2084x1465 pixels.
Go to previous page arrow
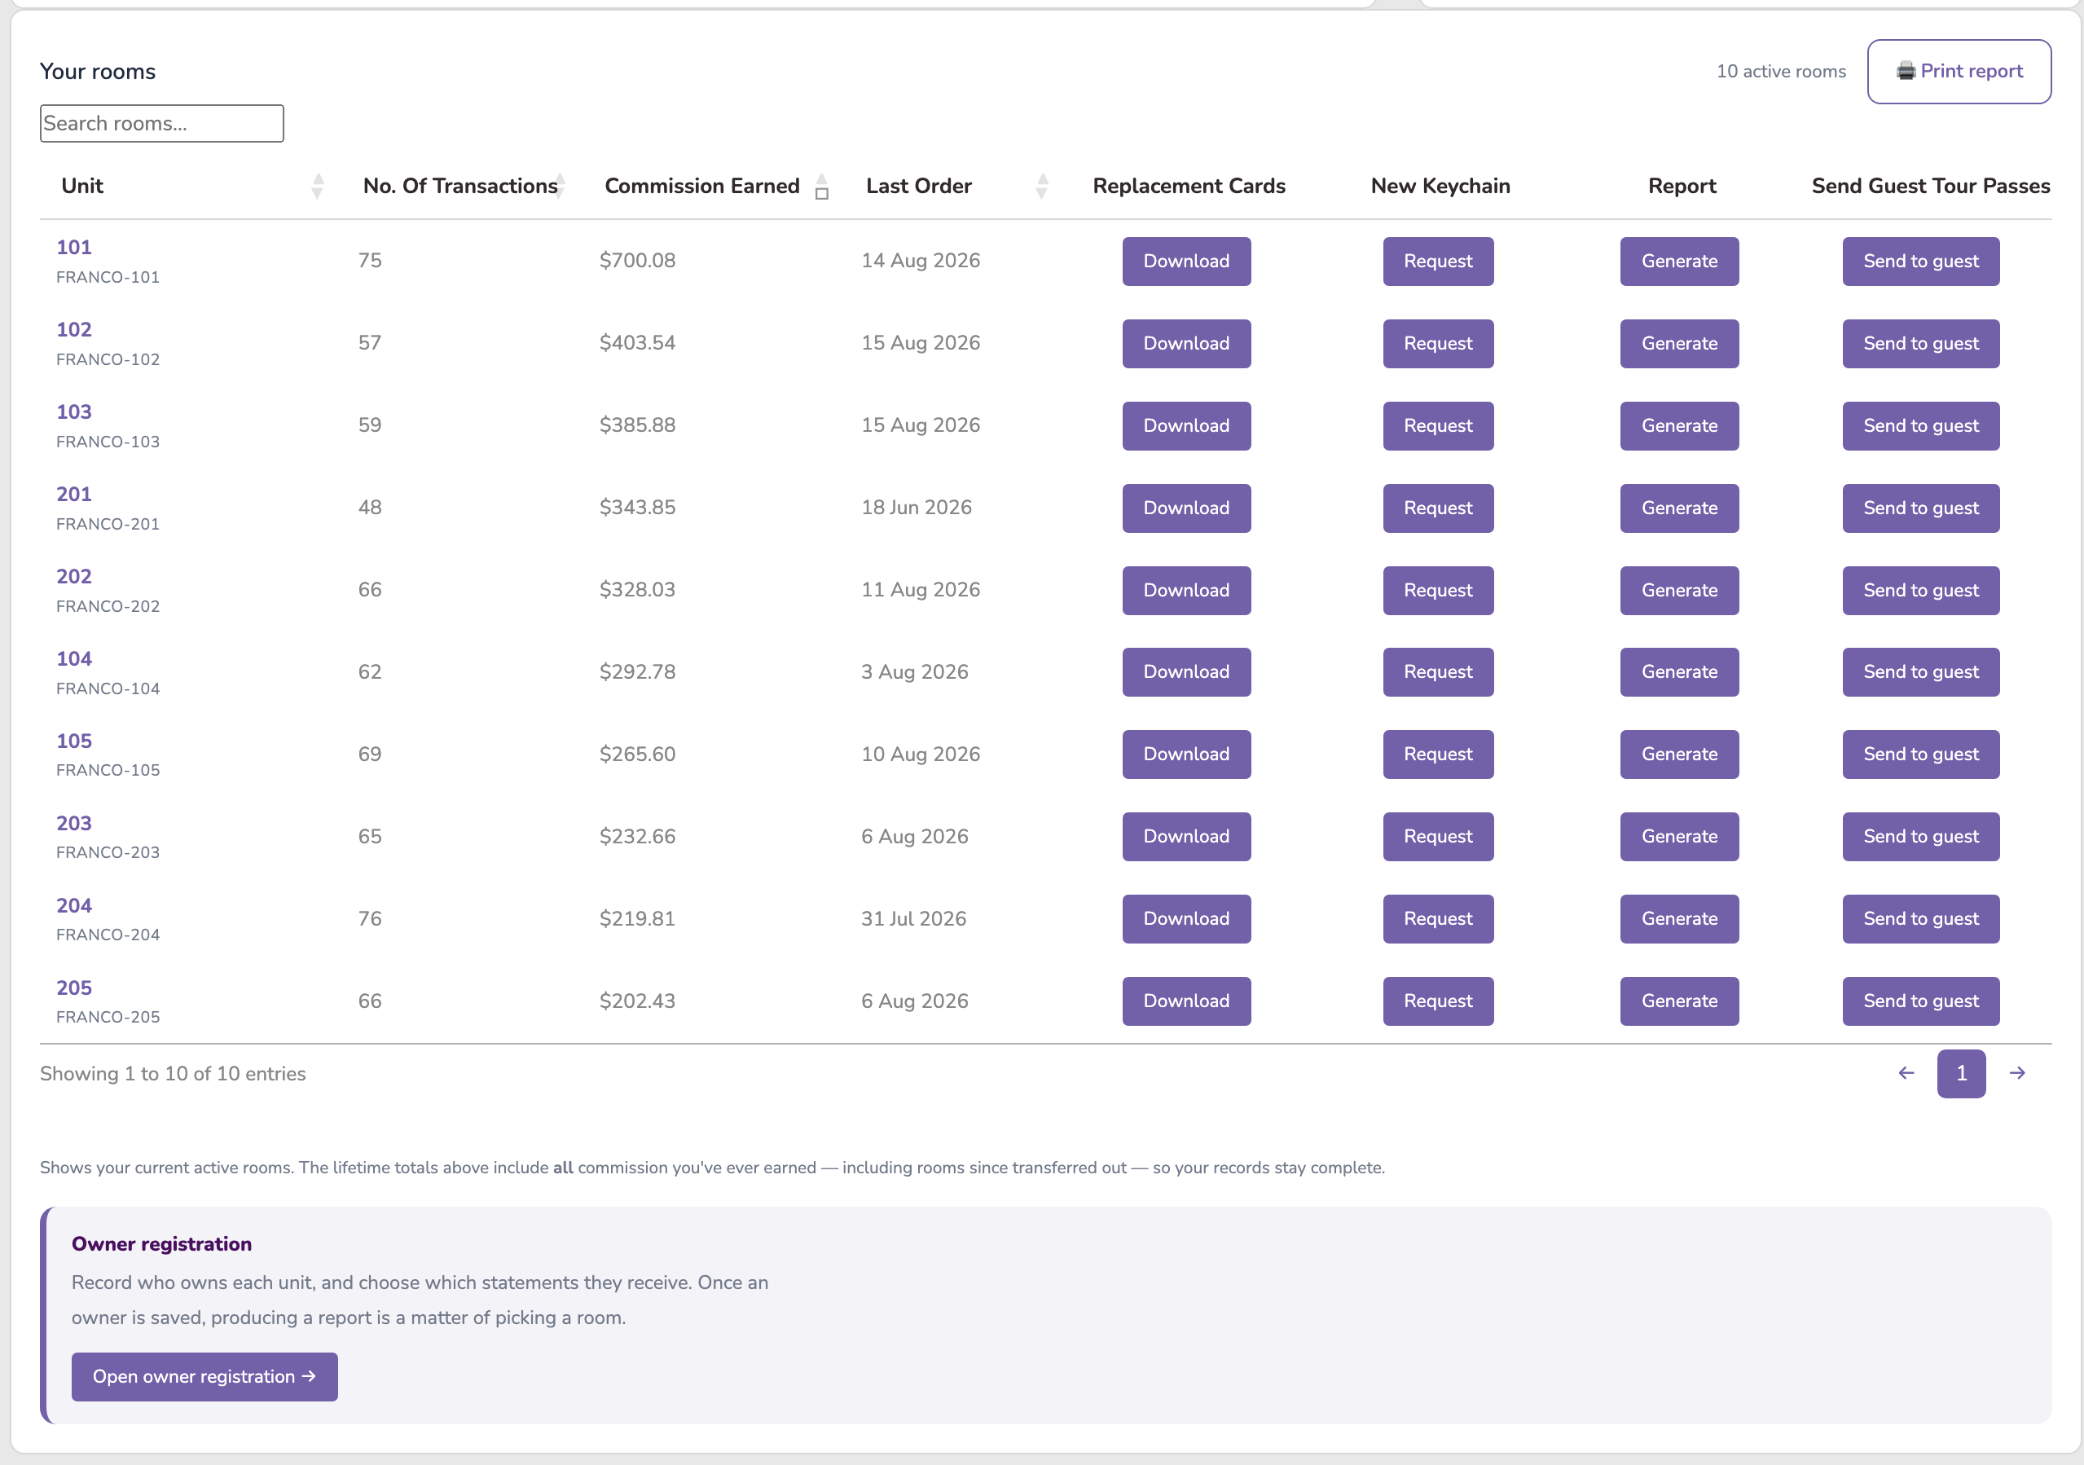click(x=1906, y=1073)
